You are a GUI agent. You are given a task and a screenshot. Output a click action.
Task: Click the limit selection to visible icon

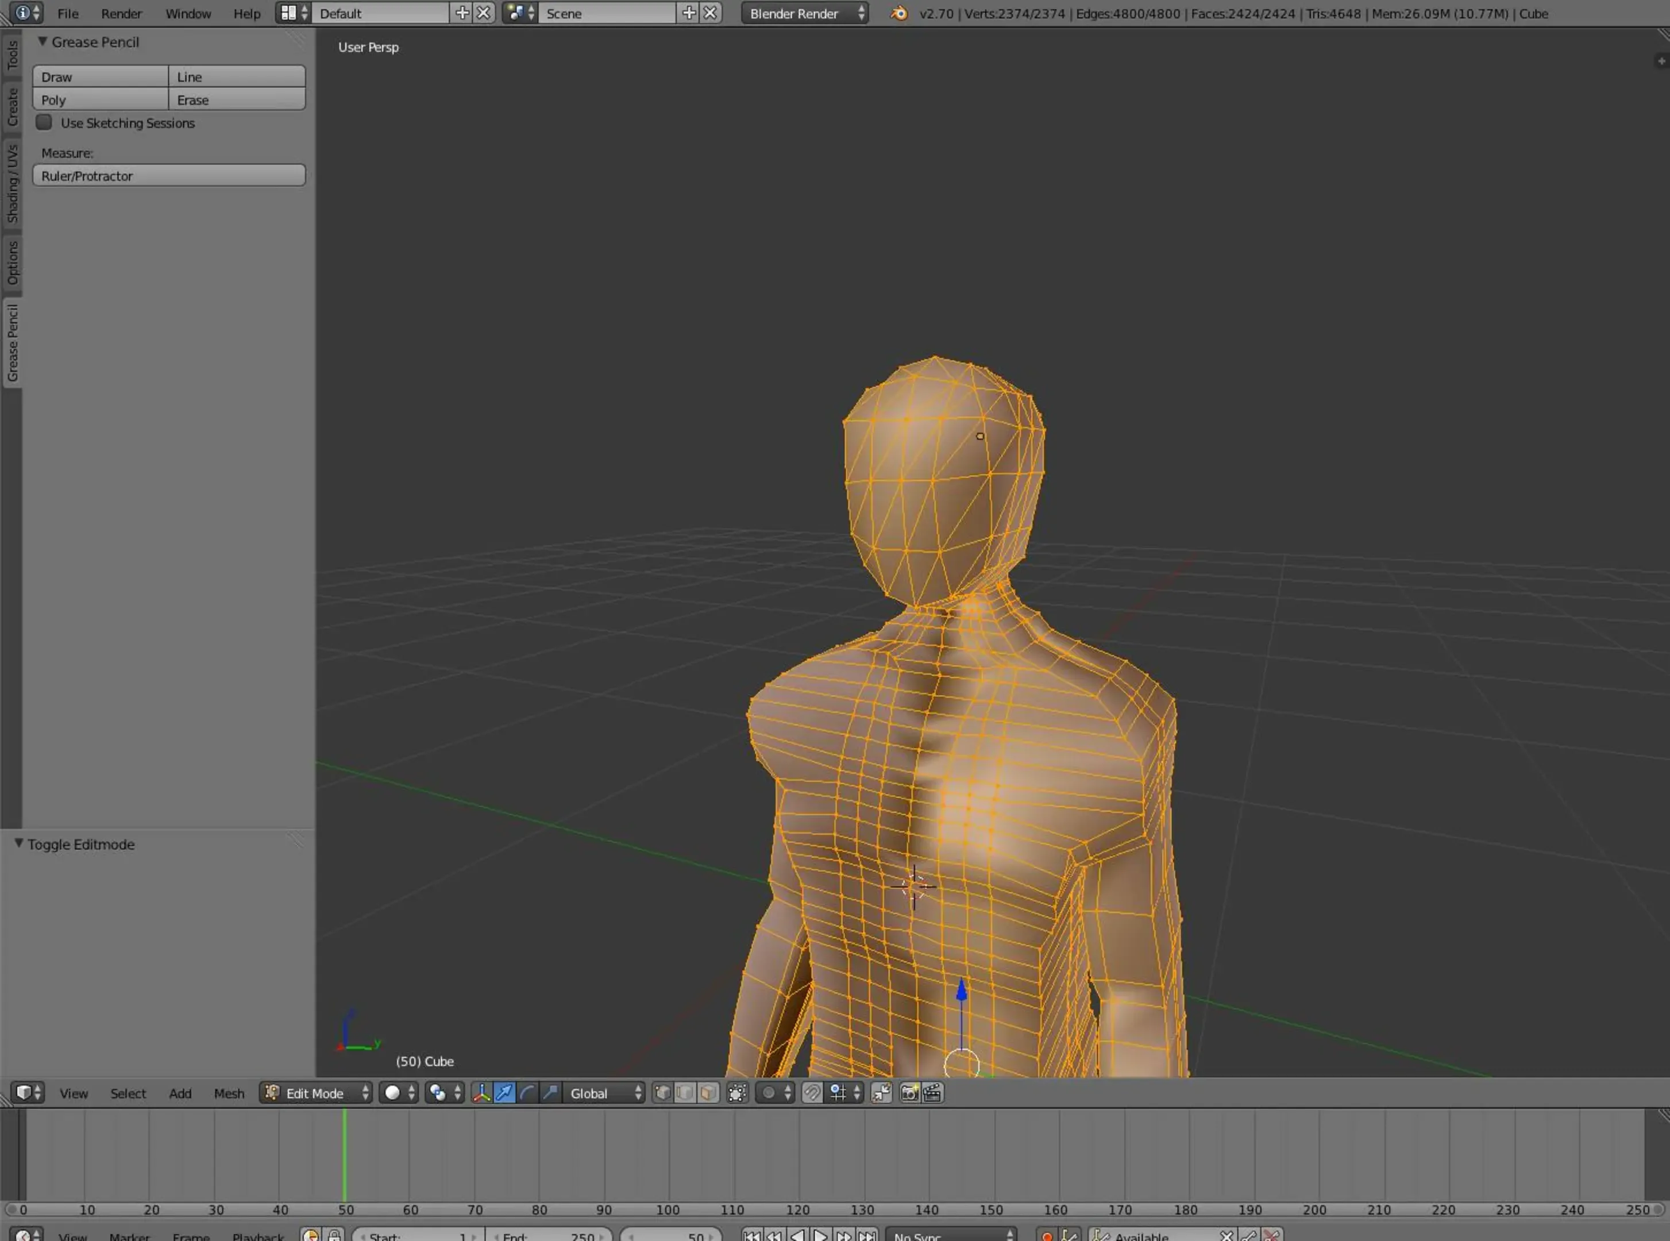point(737,1093)
